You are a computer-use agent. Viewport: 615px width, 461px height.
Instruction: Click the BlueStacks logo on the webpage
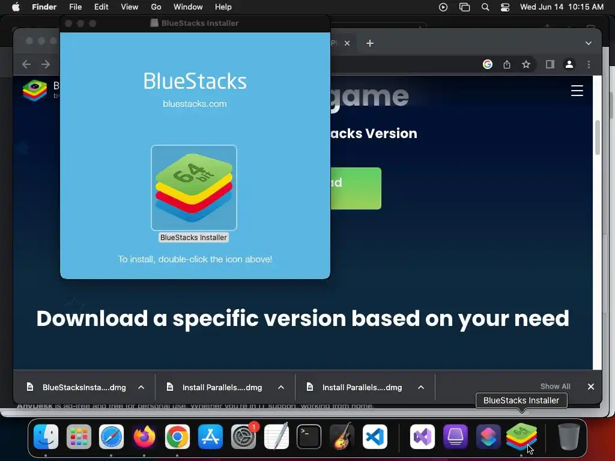[x=35, y=90]
